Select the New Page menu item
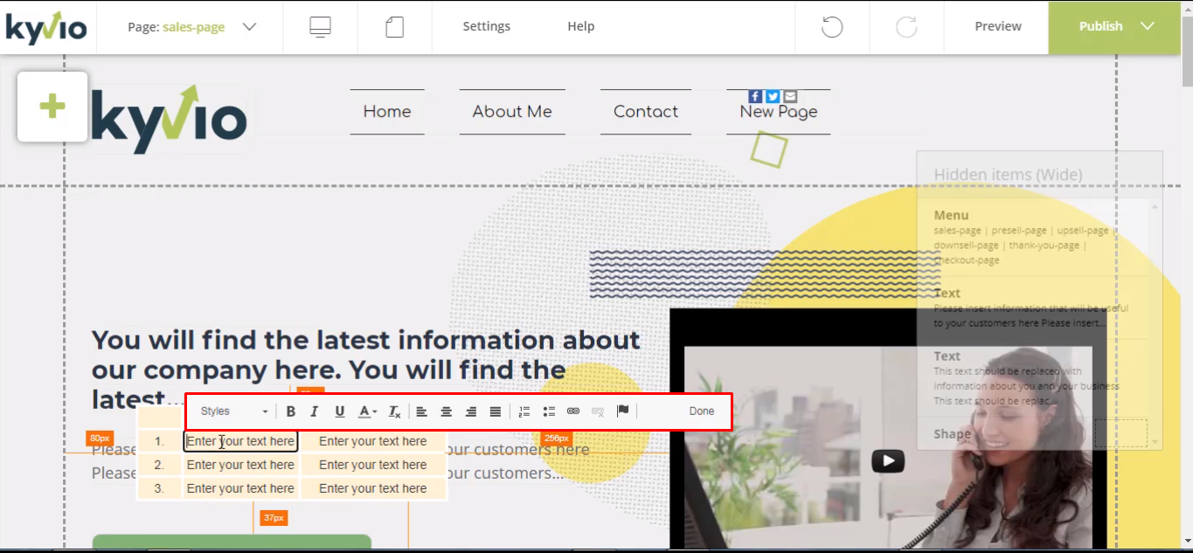The height and width of the screenshot is (553, 1193). pos(779,113)
